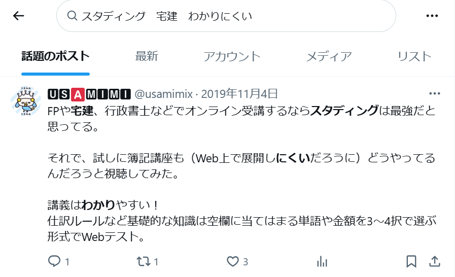This screenshot has height=277, width=455.
Task: Select the 話題のポスト tab
Action: (x=55, y=56)
